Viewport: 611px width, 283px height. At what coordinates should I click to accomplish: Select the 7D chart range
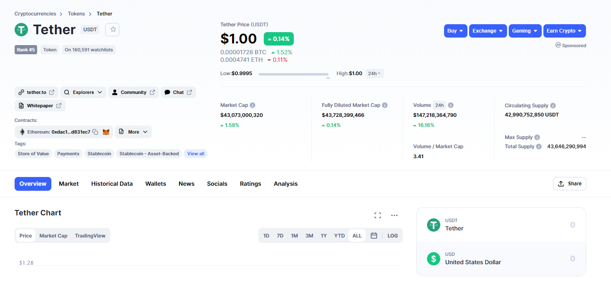tap(280, 235)
